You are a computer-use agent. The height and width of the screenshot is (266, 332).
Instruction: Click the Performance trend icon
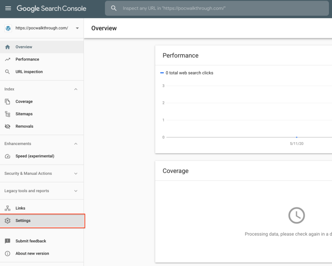click(x=8, y=59)
